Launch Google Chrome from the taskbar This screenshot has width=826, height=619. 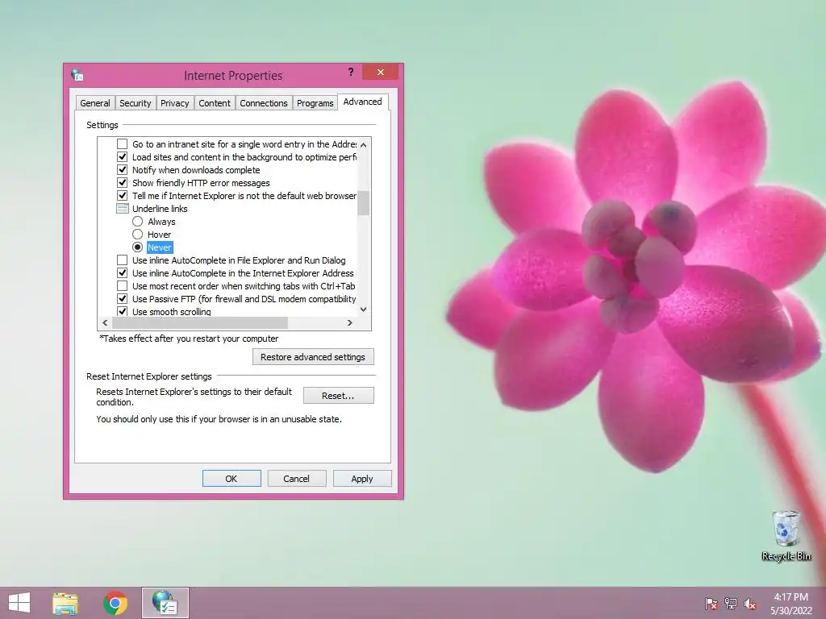[x=115, y=603]
